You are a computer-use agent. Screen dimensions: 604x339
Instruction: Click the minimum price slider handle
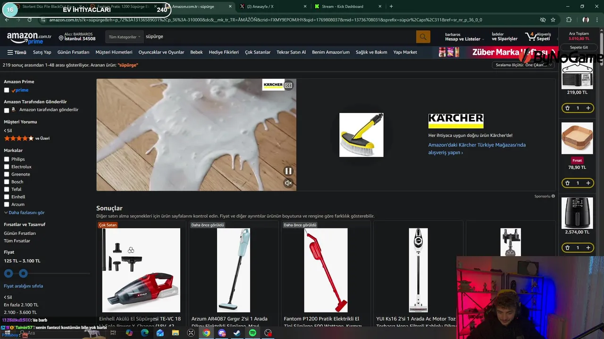[8, 273]
